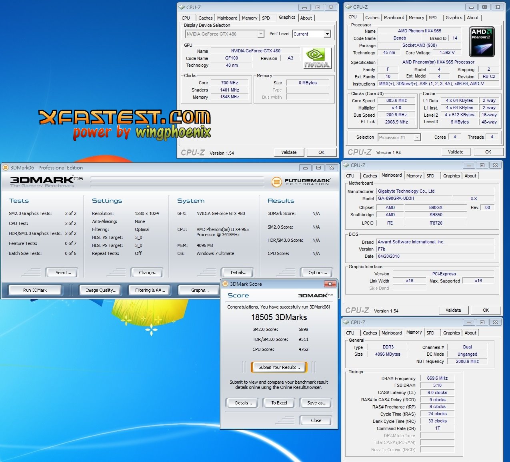Viewport: 510px width, 462px height.
Task: Switch to Caches tab in the Graphics CPU-Z window
Action: pyautogui.click(x=205, y=18)
